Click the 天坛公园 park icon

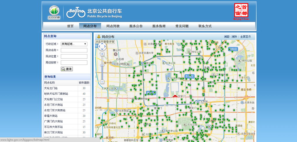pos(185,125)
